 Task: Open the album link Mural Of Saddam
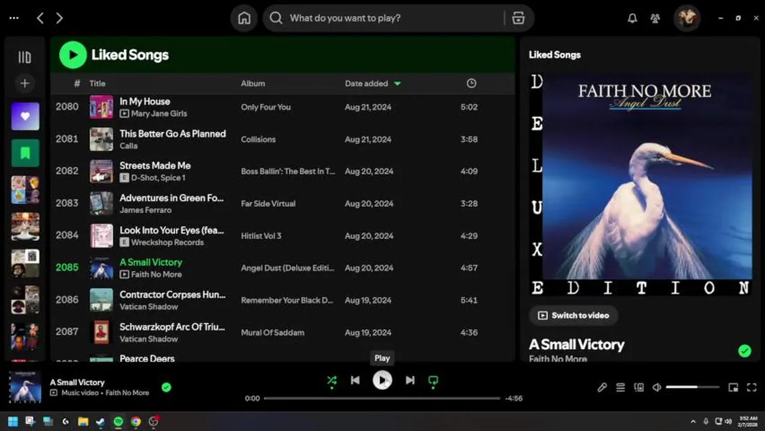coord(272,332)
